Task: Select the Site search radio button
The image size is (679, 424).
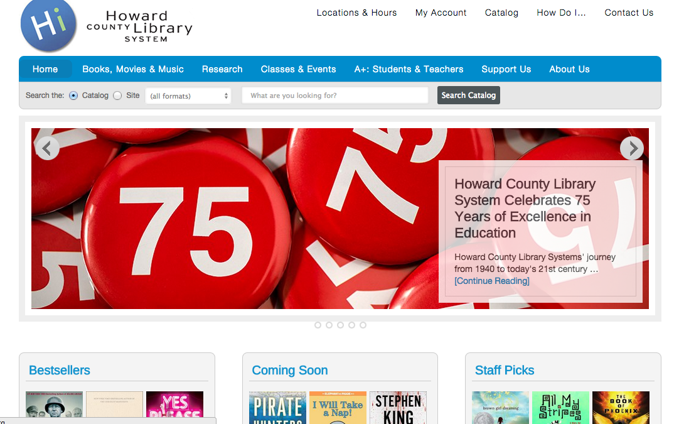Action: pos(117,95)
